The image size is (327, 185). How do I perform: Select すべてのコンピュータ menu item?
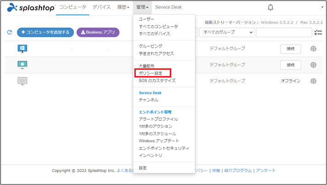159,27
